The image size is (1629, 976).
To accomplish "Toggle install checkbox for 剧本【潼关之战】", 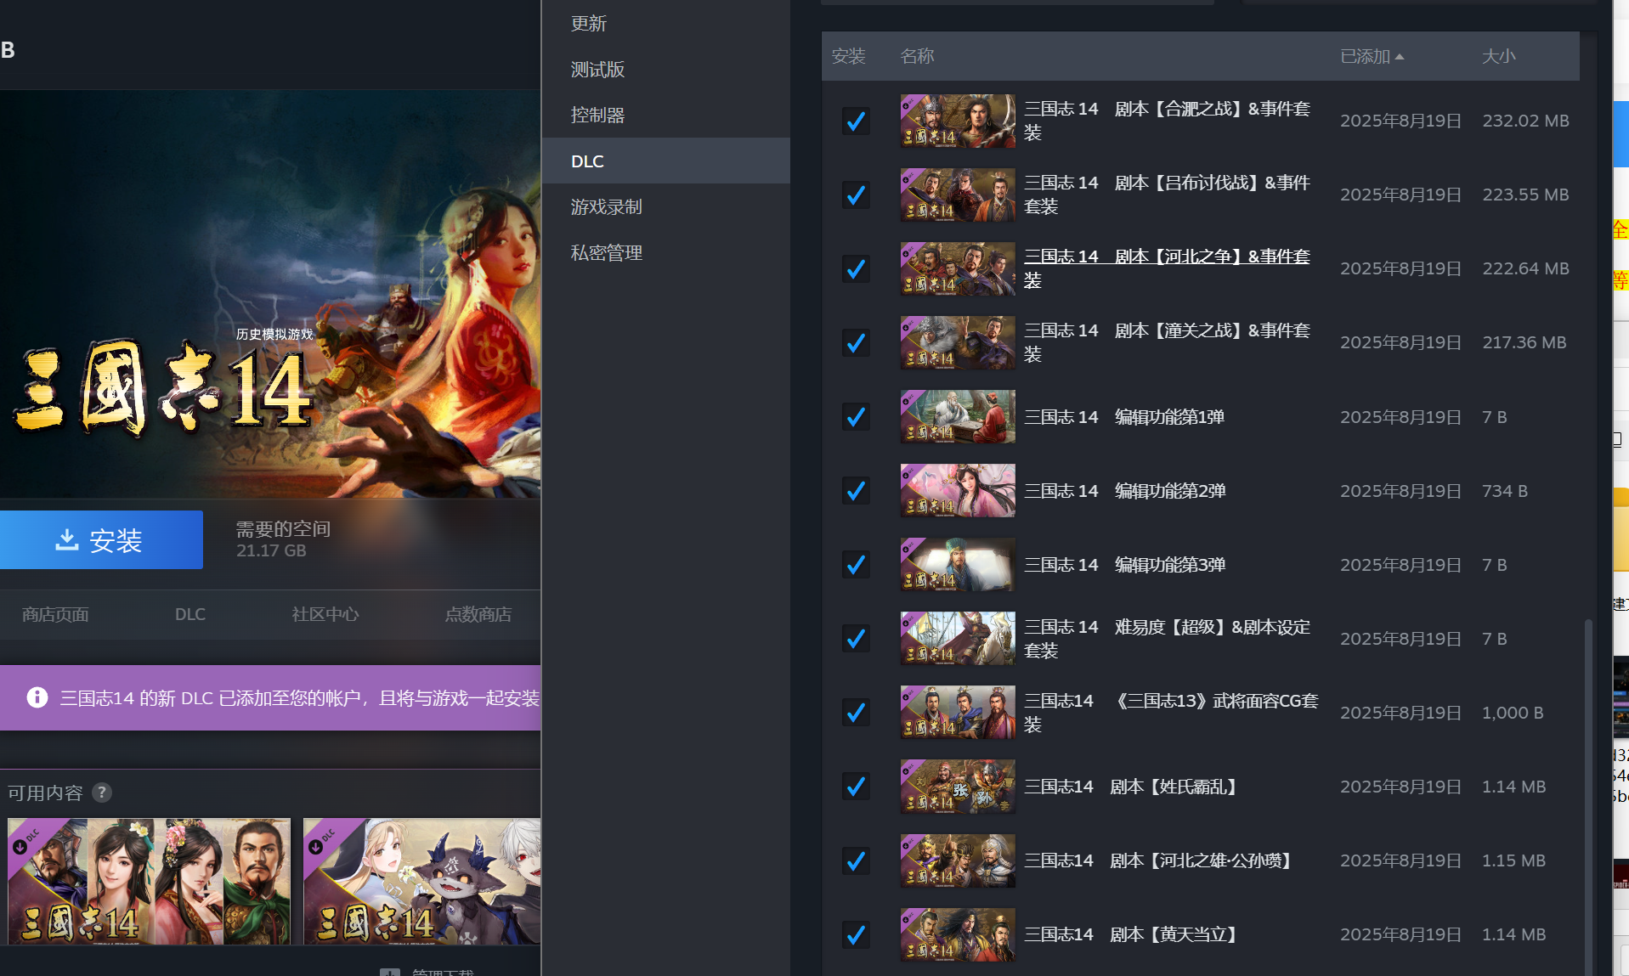I will (856, 342).
